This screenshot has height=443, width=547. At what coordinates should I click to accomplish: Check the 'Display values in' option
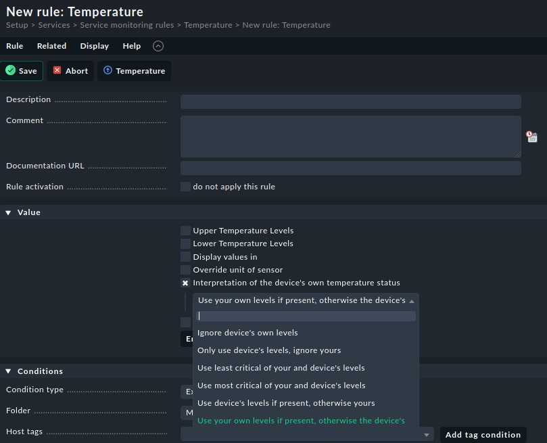click(x=185, y=256)
